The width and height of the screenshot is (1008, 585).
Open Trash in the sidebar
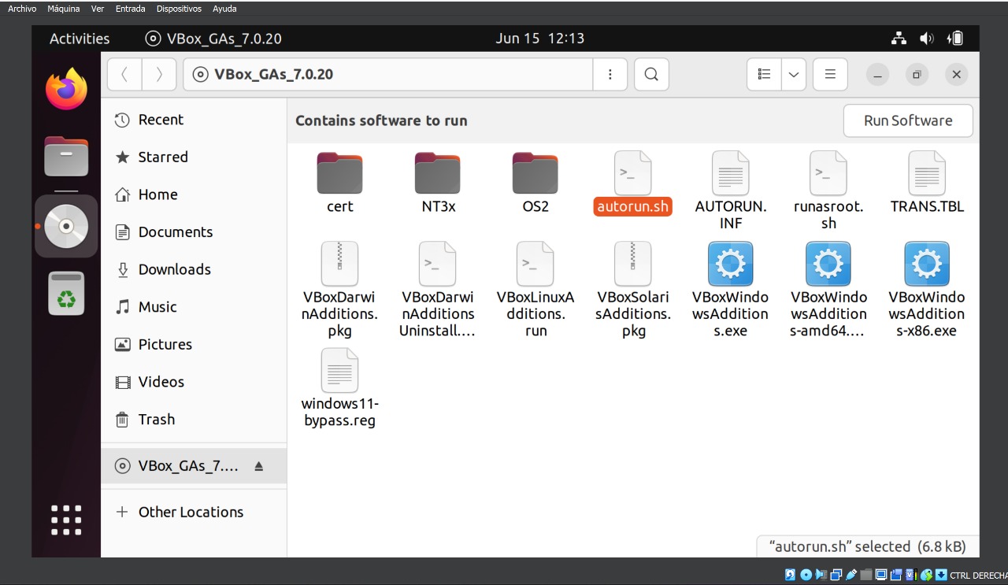[194, 420]
